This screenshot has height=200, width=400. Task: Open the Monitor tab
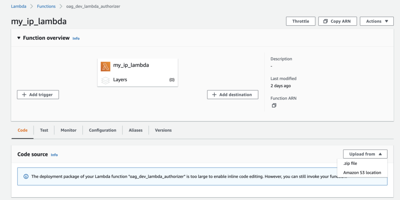coord(68,130)
